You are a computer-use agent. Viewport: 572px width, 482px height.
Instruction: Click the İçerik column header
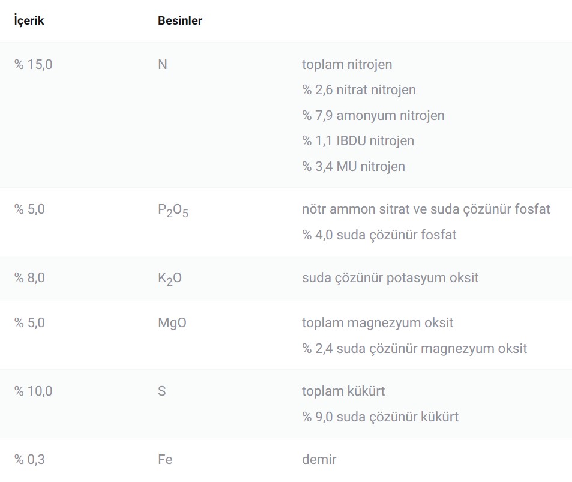coord(29,20)
